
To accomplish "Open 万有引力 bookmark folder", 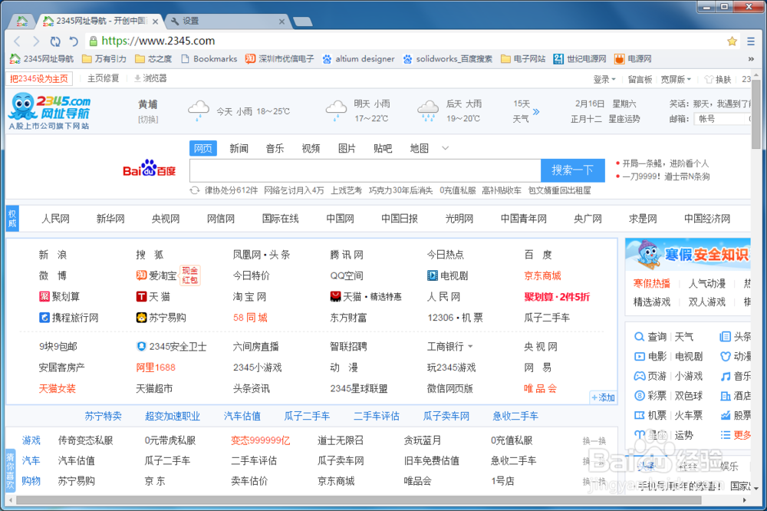I will [x=104, y=59].
